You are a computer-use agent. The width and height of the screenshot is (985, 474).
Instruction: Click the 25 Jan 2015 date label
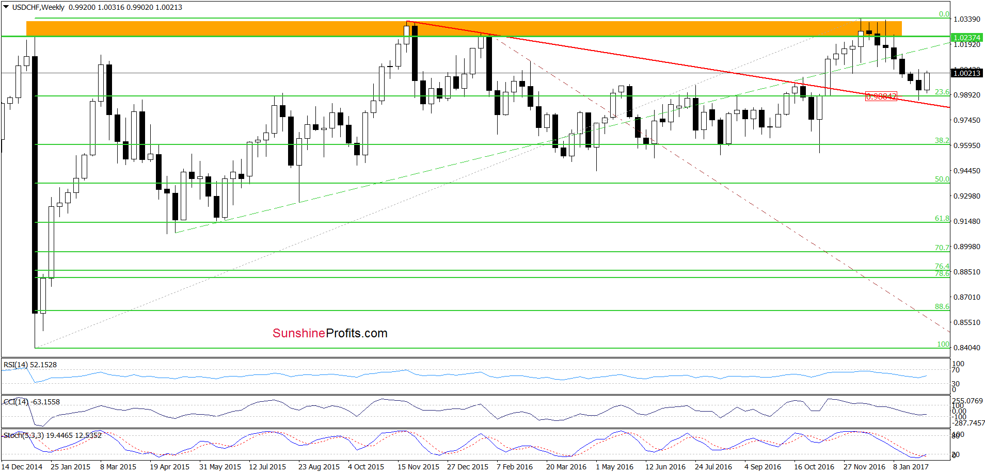tap(70, 467)
